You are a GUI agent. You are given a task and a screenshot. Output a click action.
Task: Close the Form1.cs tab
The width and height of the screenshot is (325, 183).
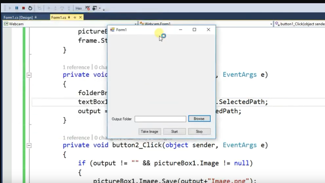(80, 17)
